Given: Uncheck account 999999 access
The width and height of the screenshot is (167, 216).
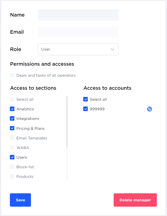Looking at the screenshot, I should [x=86, y=109].
